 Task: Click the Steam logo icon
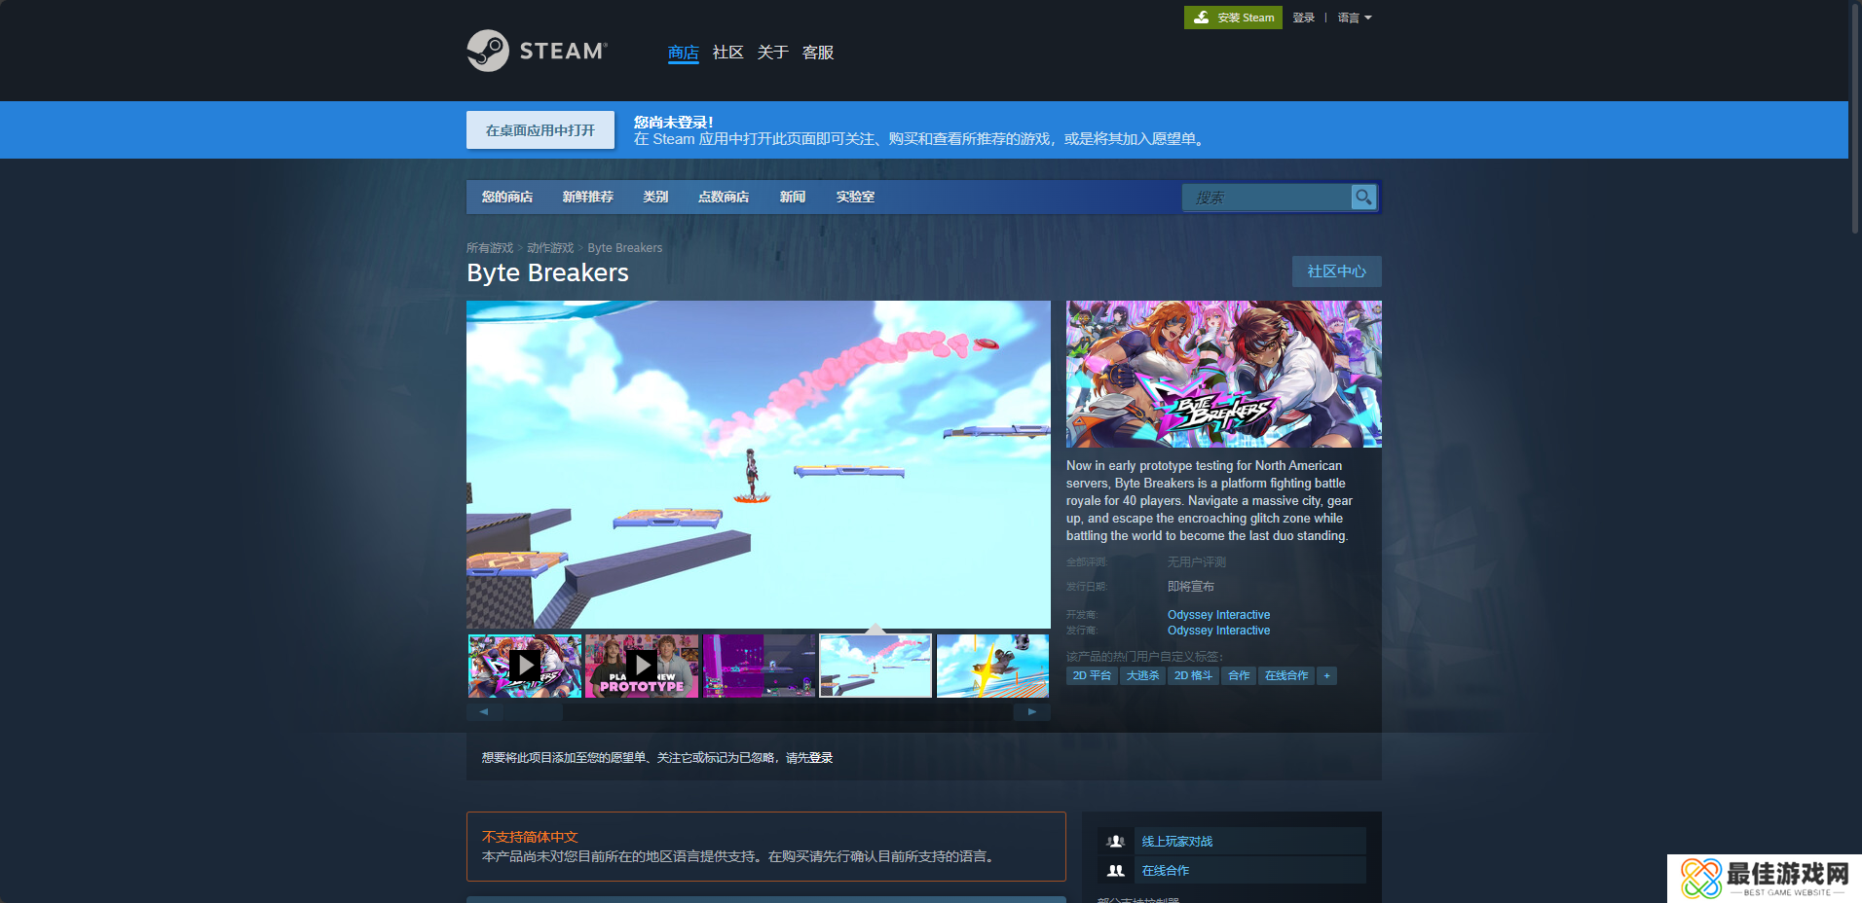(x=488, y=51)
